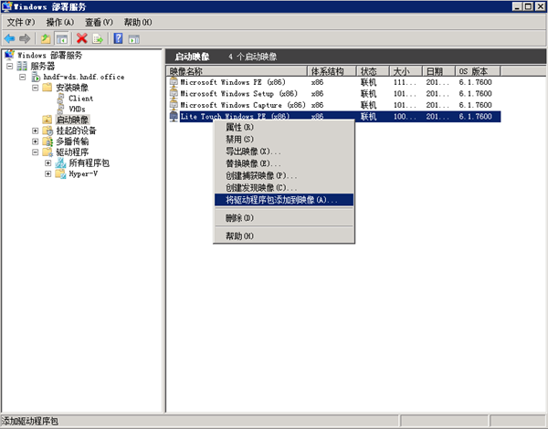Open the 查看(V) menu
The image size is (548, 429).
(99, 22)
